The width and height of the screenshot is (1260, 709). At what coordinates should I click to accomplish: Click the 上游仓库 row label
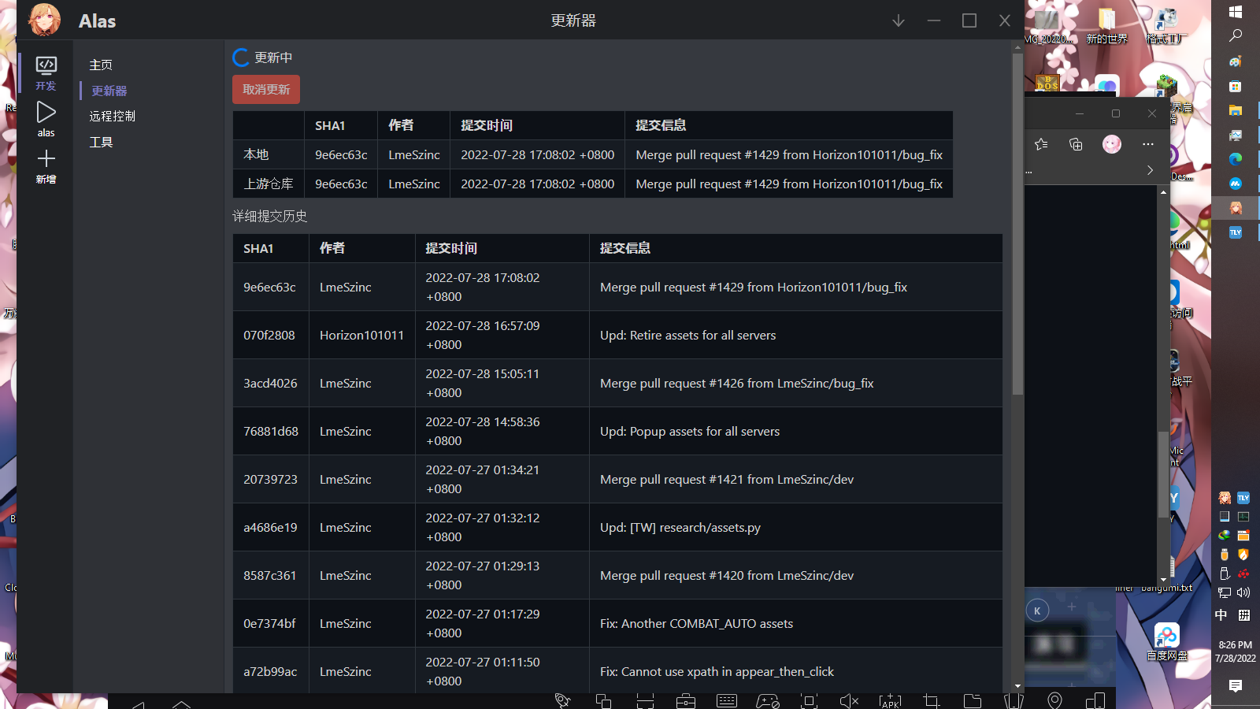269,184
